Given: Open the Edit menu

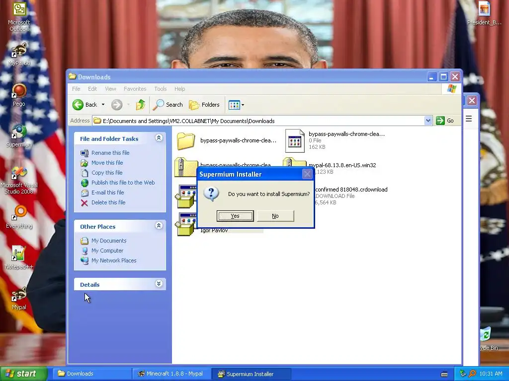Looking at the screenshot, I should (x=92, y=89).
